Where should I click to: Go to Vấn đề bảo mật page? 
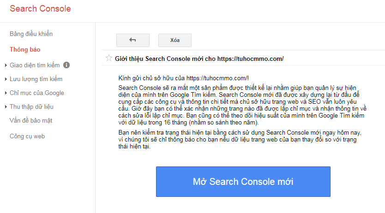click(31, 121)
